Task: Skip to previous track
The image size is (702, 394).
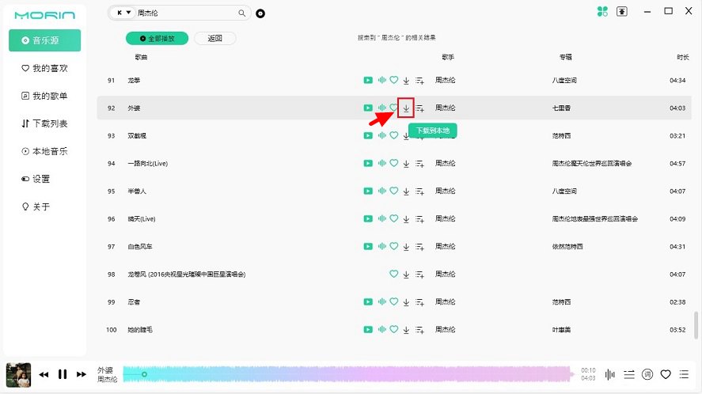Action: (x=44, y=374)
